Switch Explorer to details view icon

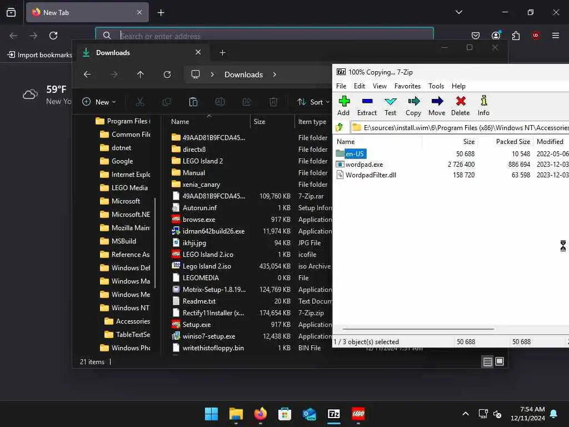(487, 361)
